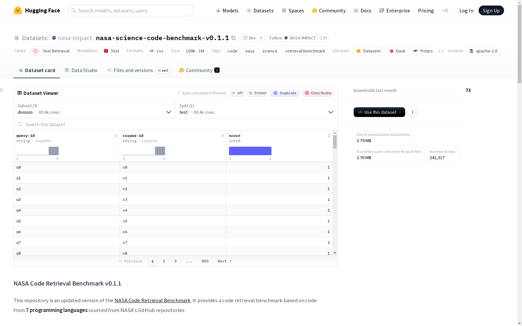522x326 pixels.
Task: Open Files and versions tab
Action: tap(138, 70)
